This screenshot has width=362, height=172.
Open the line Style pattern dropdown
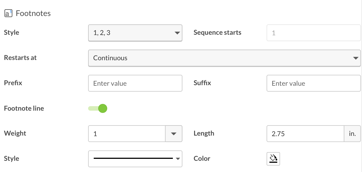tap(135, 159)
